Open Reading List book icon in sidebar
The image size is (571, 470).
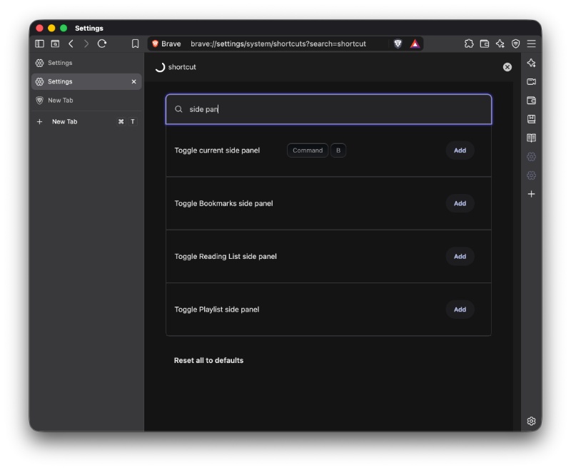(x=531, y=138)
